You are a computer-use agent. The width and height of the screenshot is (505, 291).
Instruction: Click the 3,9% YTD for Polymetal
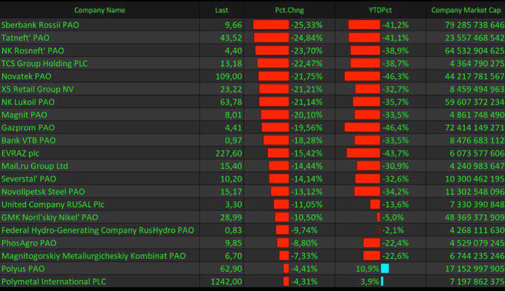tap(370, 282)
